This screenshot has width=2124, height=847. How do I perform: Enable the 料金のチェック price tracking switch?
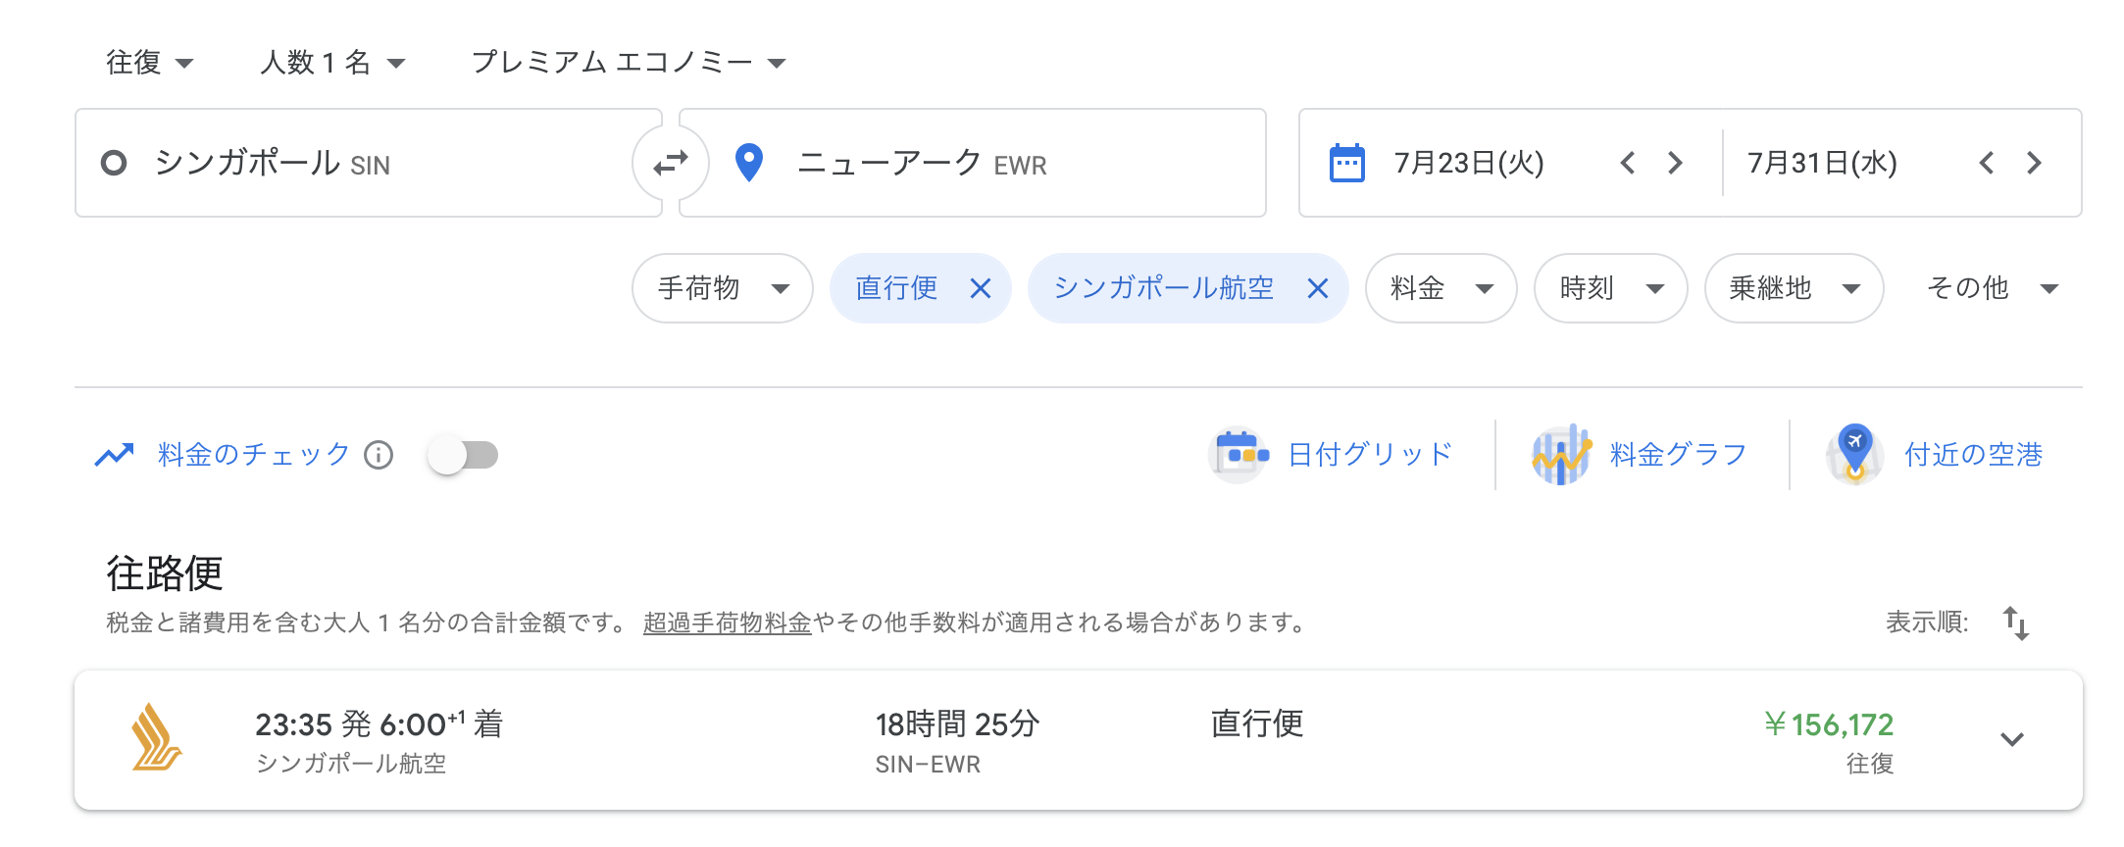463,455
